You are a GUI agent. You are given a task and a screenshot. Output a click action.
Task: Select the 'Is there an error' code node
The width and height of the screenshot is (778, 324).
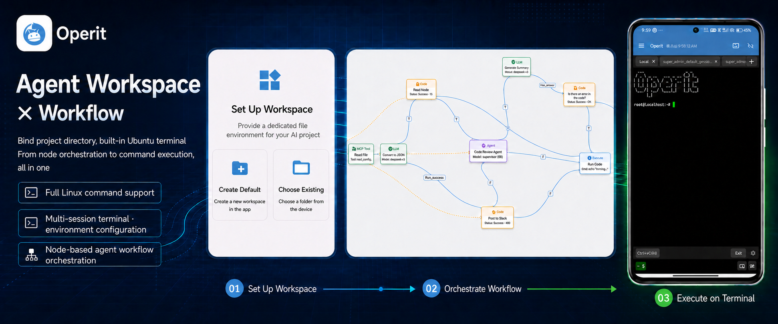[x=579, y=95]
